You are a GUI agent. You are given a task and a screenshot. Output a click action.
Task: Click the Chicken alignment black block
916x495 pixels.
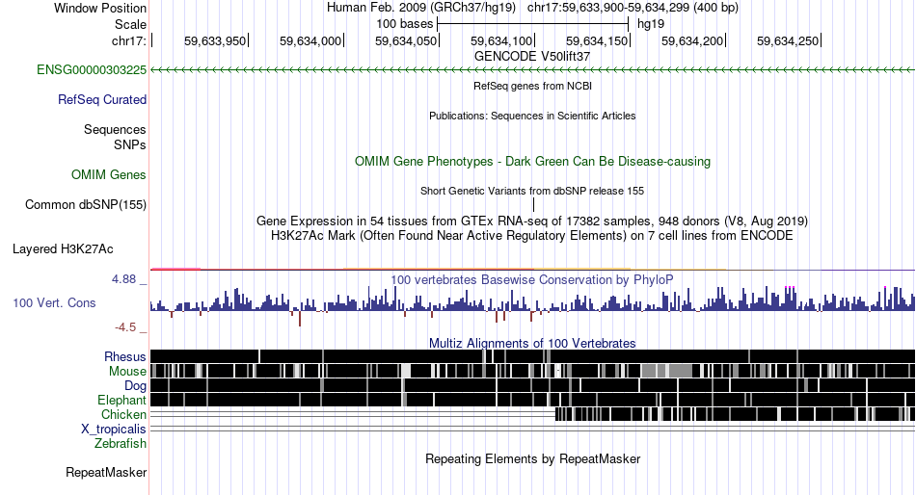(735, 414)
